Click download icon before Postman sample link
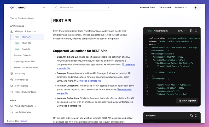 (x=118, y=89)
